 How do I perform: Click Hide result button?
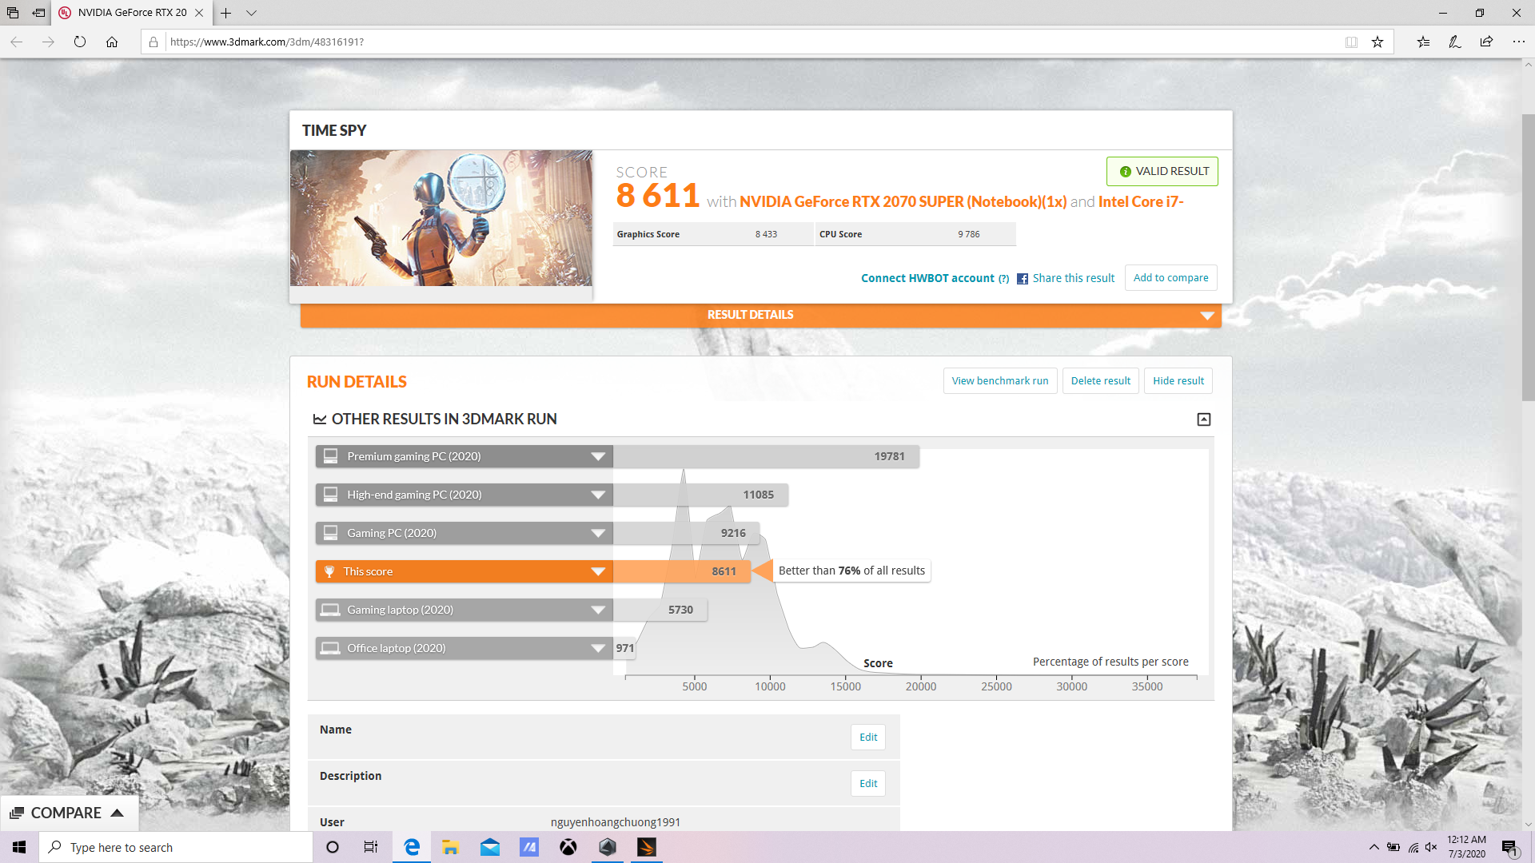[x=1178, y=380]
